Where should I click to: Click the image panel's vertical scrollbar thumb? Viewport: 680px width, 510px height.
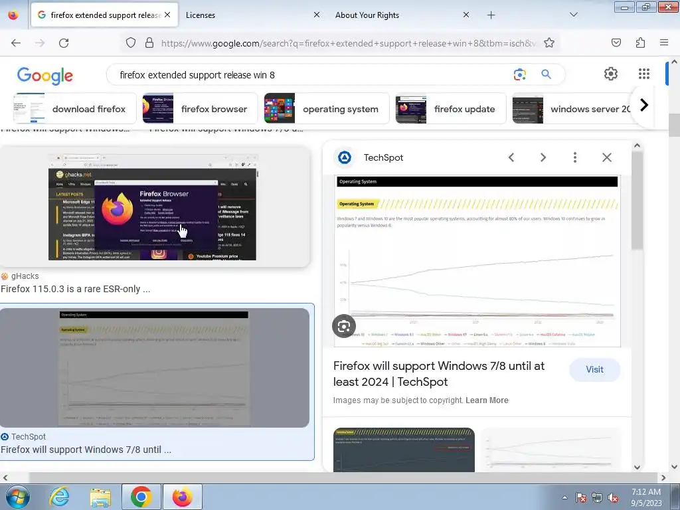pyautogui.click(x=637, y=201)
